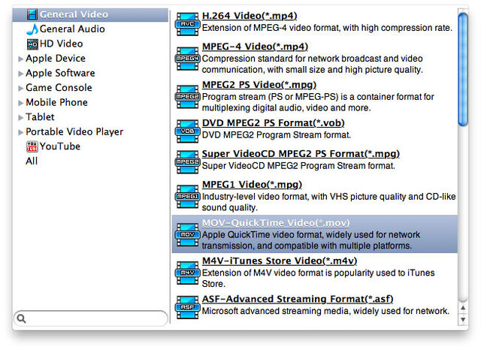The width and height of the screenshot is (481, 350).
Task: Click the VOB format icon
Action: tap(187, 131)
